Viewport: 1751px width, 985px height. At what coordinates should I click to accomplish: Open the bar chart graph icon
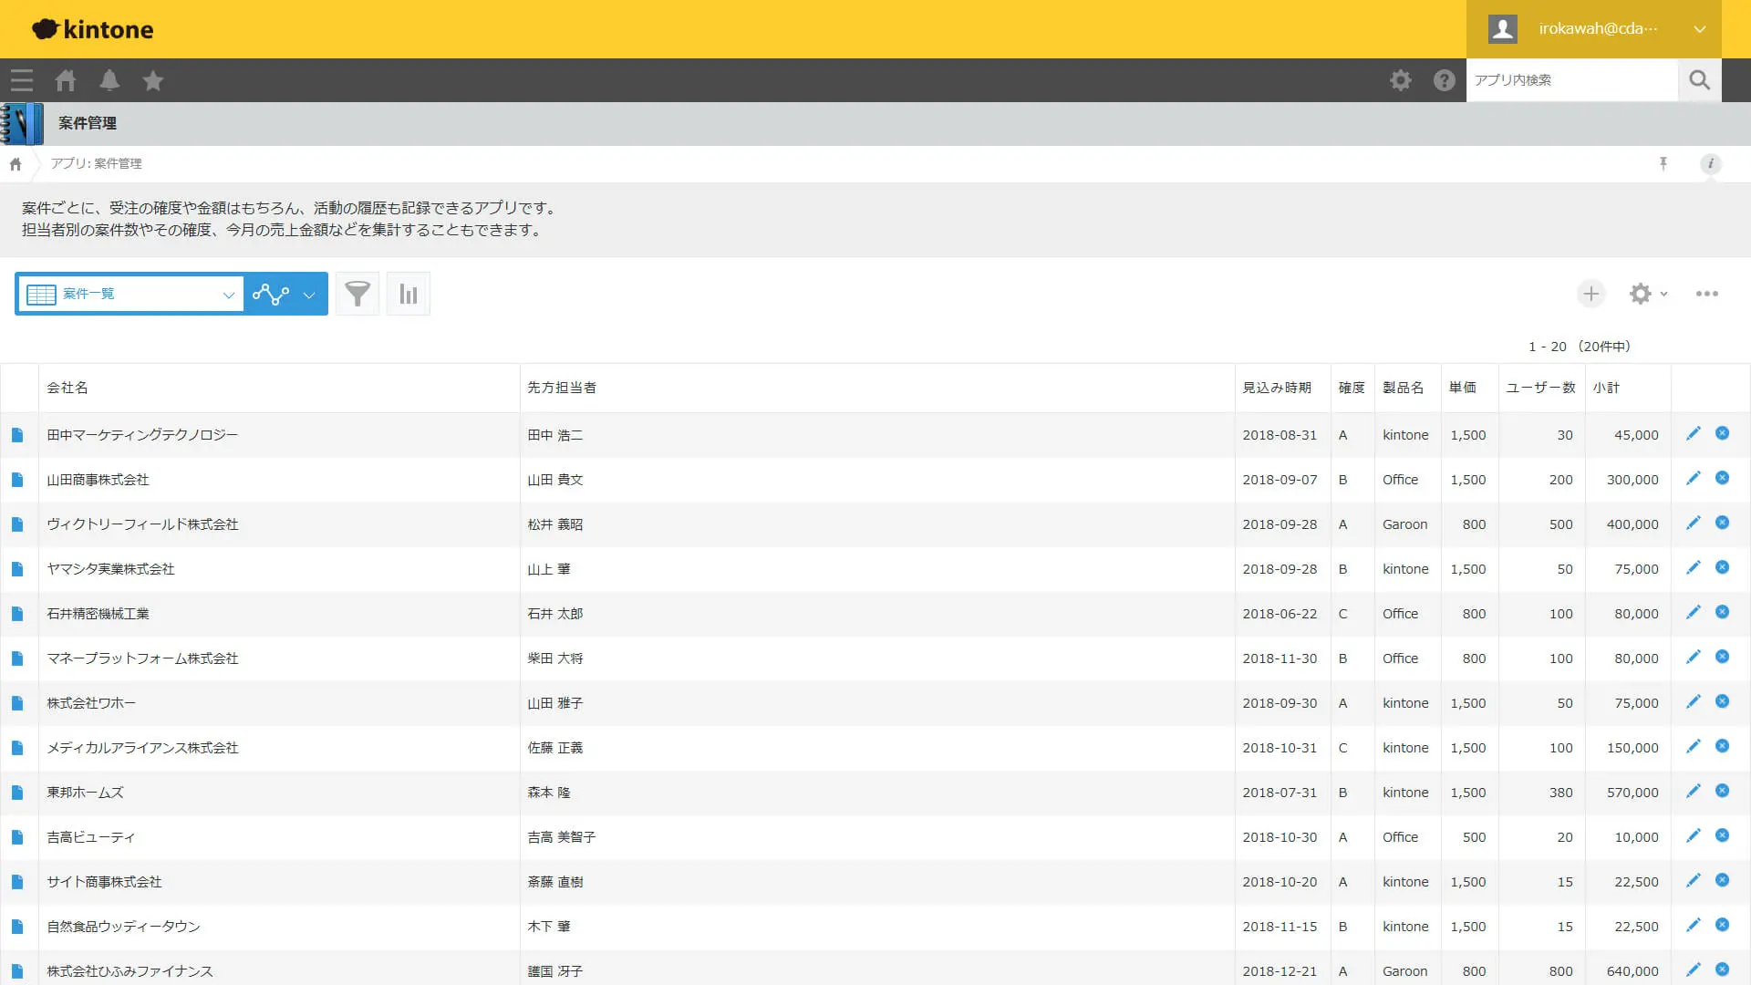coord(409,294)
